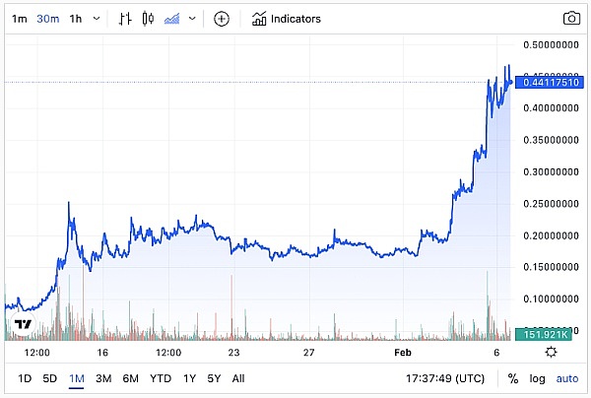Toggle auto scale mode
This screenshot has height=398, width=591.
[567, 378]
